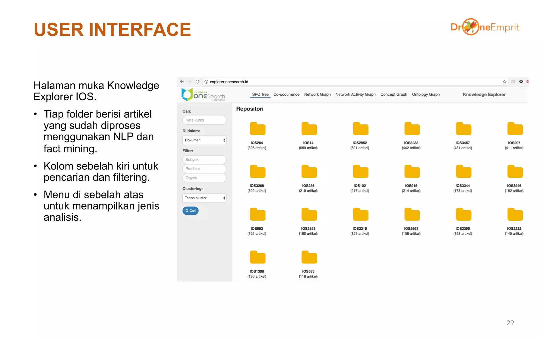
Task: Open the IOS2153 folder icon
Action: (309, 215)
